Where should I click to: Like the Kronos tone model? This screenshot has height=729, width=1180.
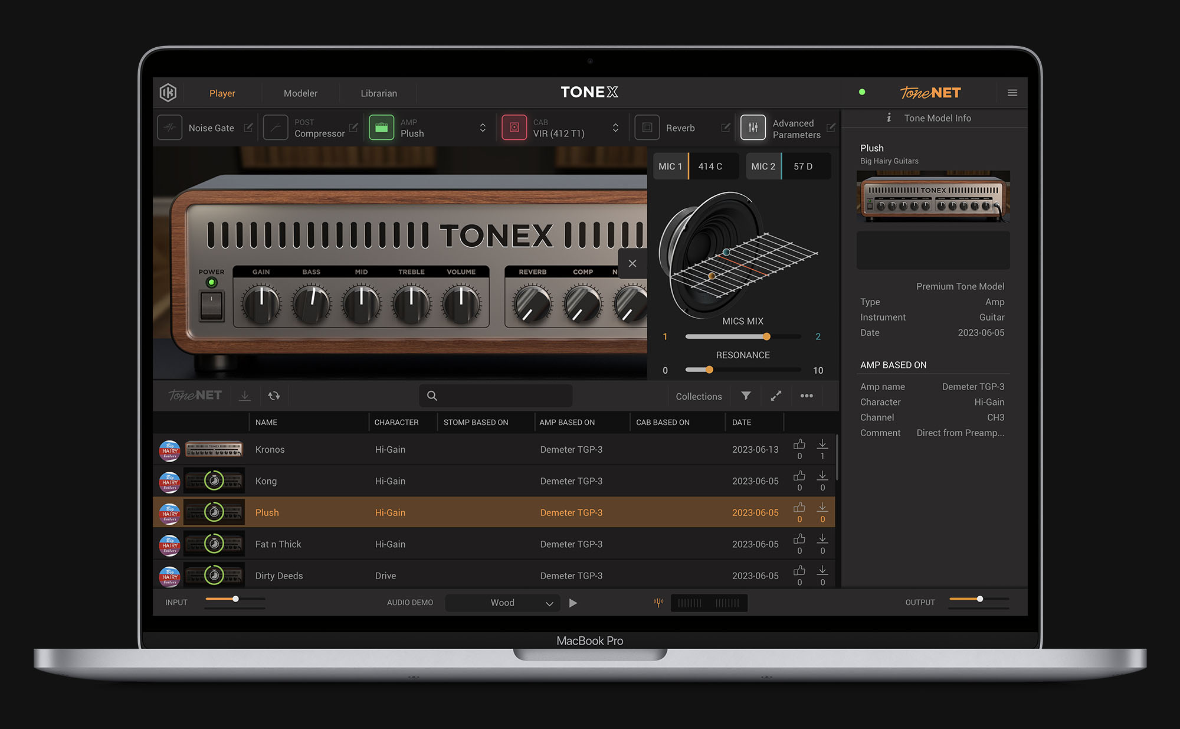pyautogui.click(x=799, y=445)
